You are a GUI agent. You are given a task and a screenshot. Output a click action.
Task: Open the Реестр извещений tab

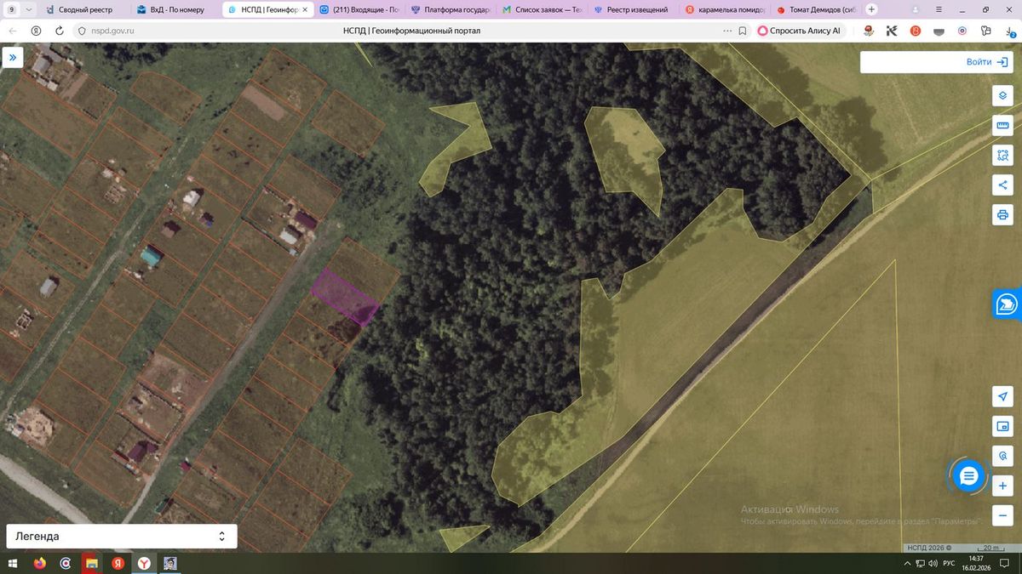point(634,9)
